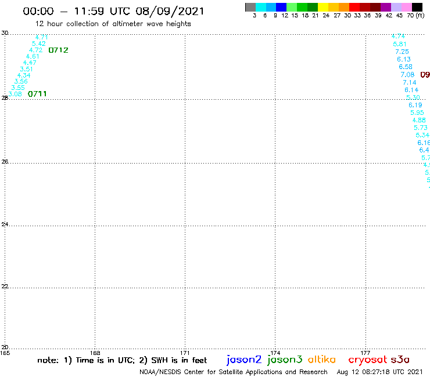Click the gray swatch in the color scale
This screenshot has width=430, height=377.
click(250, 7)
